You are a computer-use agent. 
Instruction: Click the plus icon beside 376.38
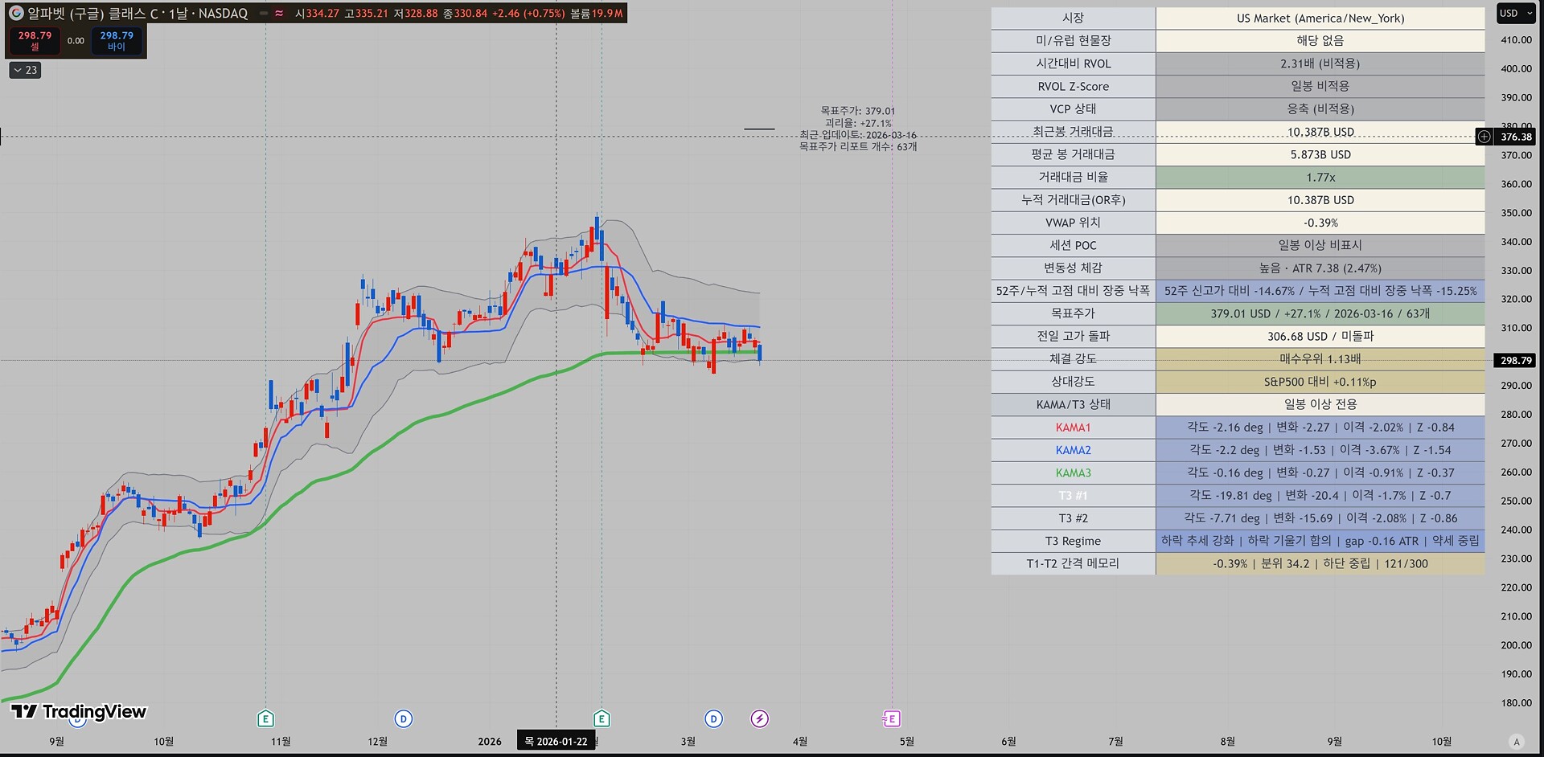(1484, 137)
